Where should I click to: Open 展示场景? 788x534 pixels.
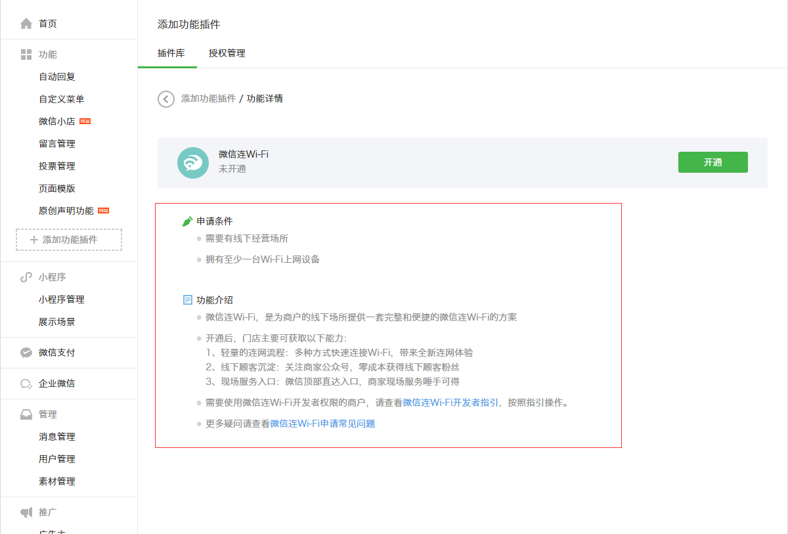click(57, 322)
